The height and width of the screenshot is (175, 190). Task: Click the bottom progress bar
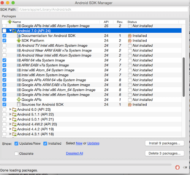tap(86, 165)
